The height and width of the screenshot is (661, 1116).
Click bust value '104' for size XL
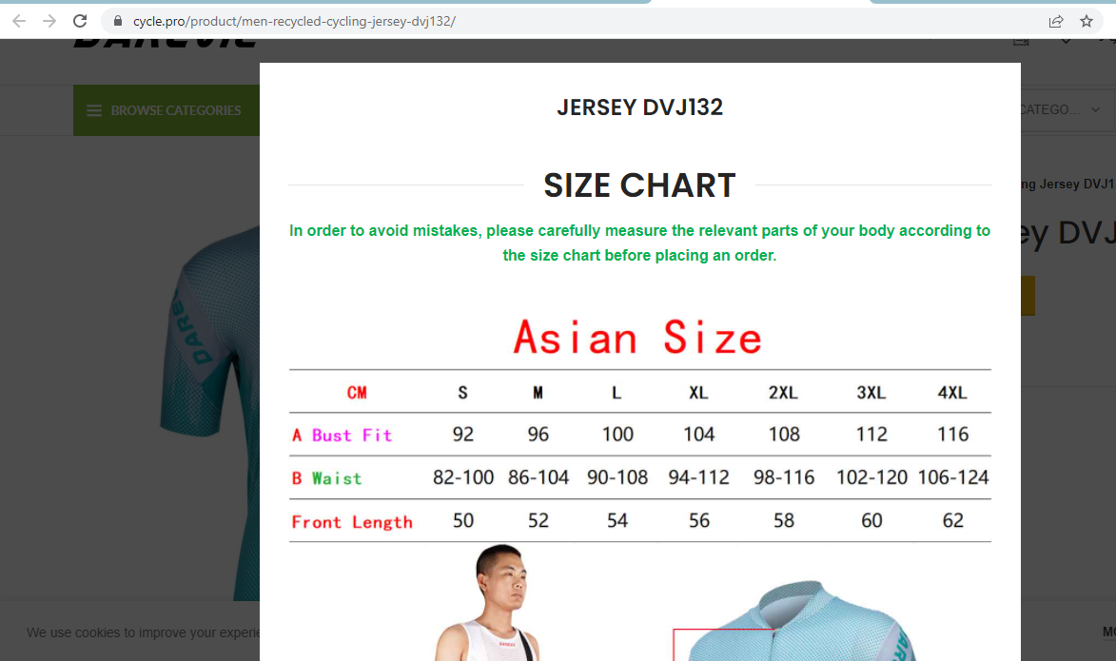tap(699, 434)
